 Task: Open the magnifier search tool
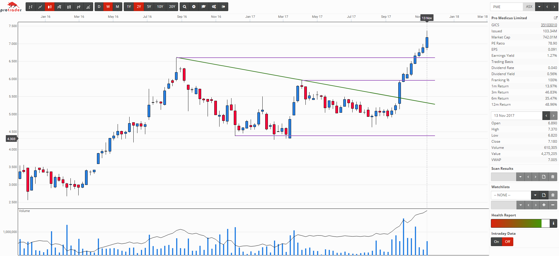185,7
